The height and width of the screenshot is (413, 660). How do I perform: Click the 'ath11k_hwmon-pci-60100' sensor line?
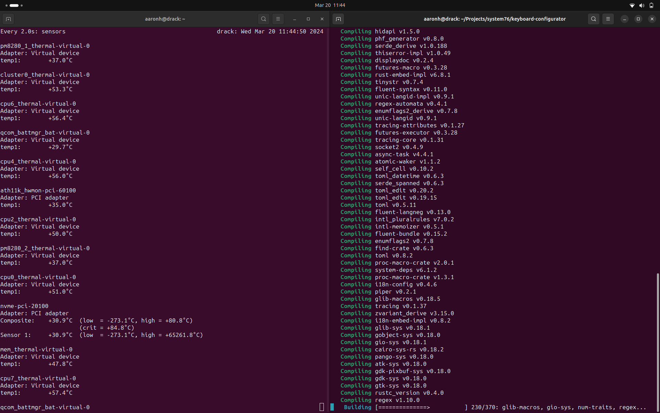coord(38,190)
